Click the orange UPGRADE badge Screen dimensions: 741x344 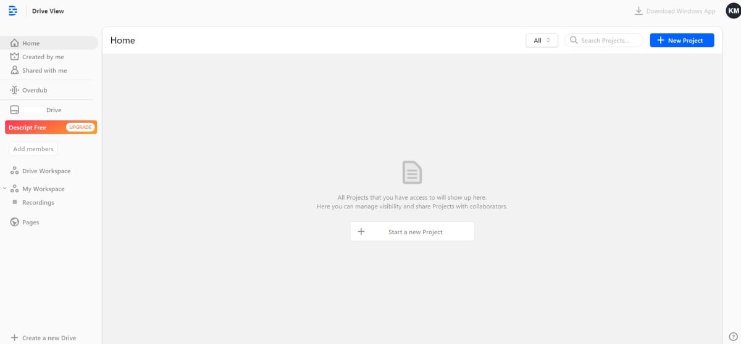(x=80, y=127)
